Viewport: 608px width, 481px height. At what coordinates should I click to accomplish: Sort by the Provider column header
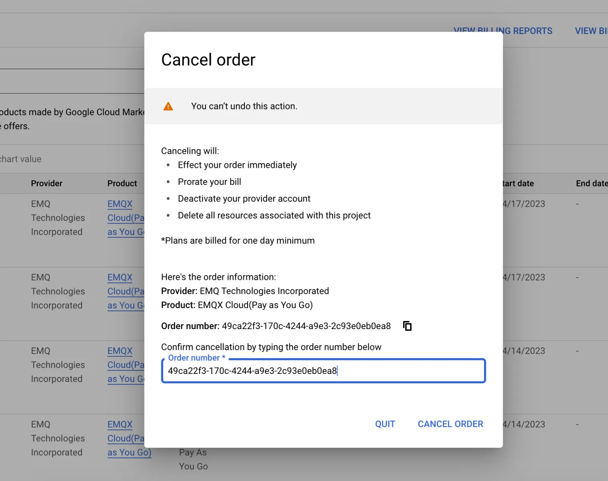coord(47,184)
